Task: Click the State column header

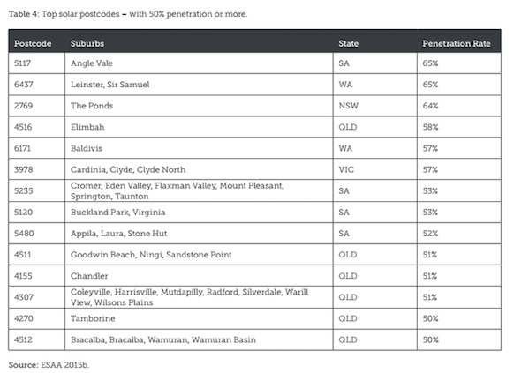Action: click(x=374, y=43)
